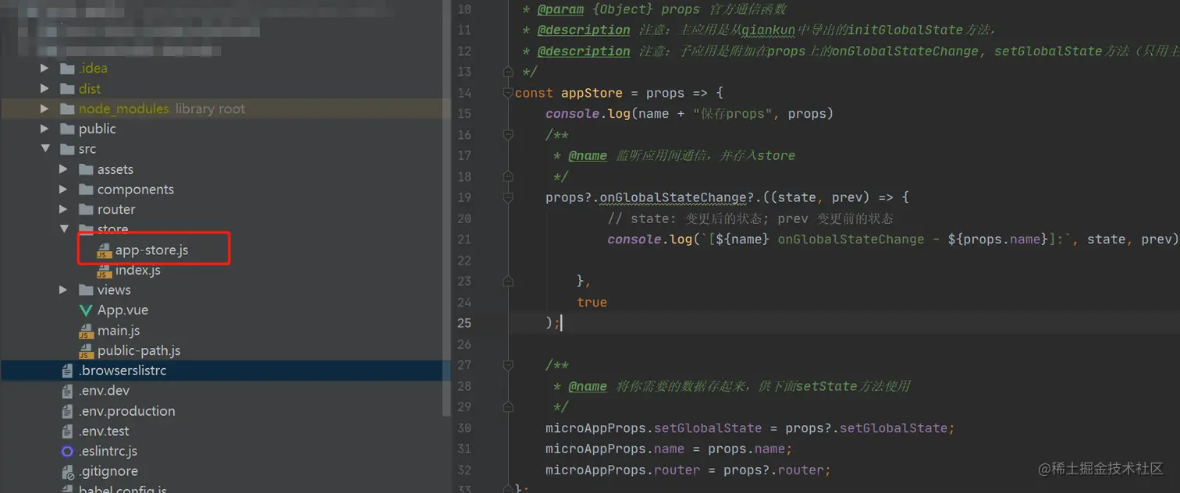This screenshot has height=493, width=1180.
Task: Expand the .idea folder arrow
Action: [x=44, y=69]
